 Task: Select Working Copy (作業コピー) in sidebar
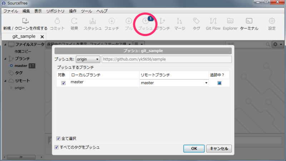(23, 52)
